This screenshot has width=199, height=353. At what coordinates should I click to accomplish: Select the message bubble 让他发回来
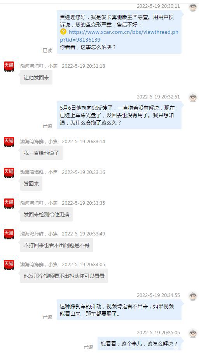(x=36, y=77)
